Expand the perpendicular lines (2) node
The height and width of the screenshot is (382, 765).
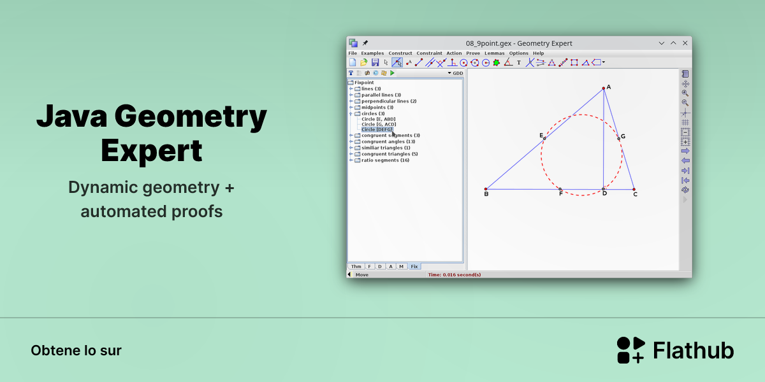(351, 101)
